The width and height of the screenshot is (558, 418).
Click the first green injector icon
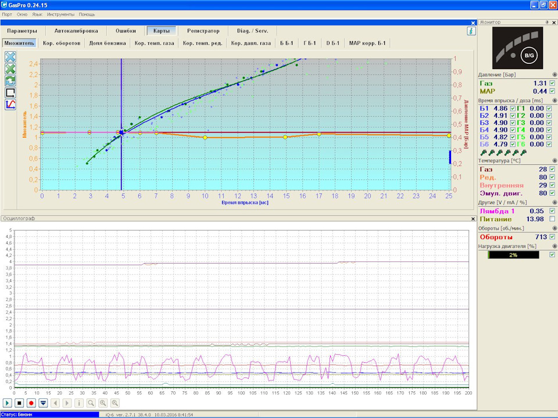click(x=483, y=153)
